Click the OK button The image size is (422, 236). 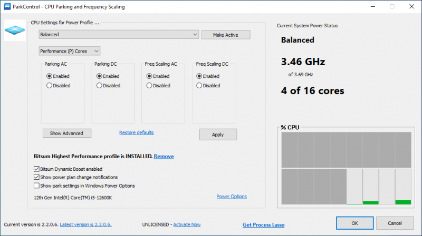(354, 223)
